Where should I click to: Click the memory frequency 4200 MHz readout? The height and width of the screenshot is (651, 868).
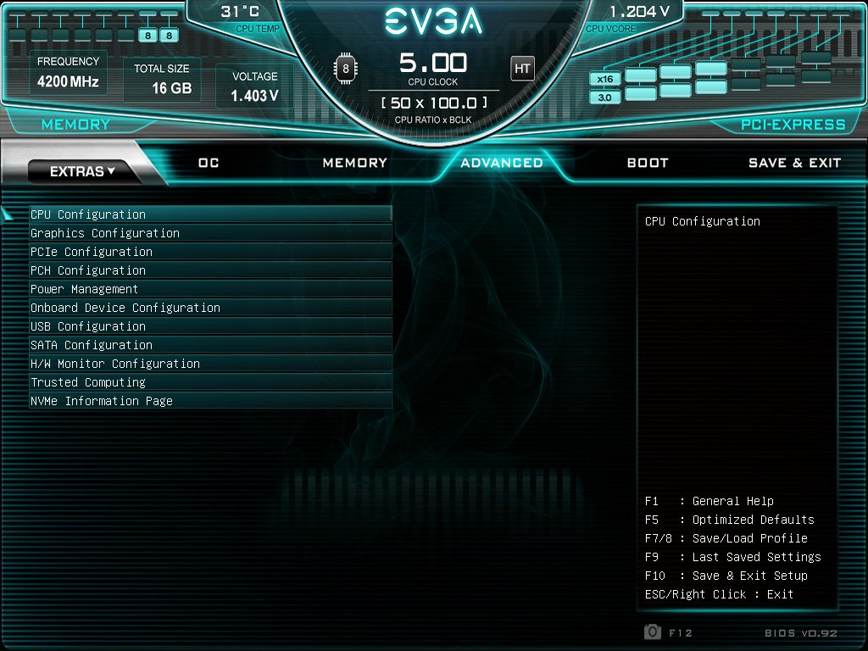tap(68, 82)
